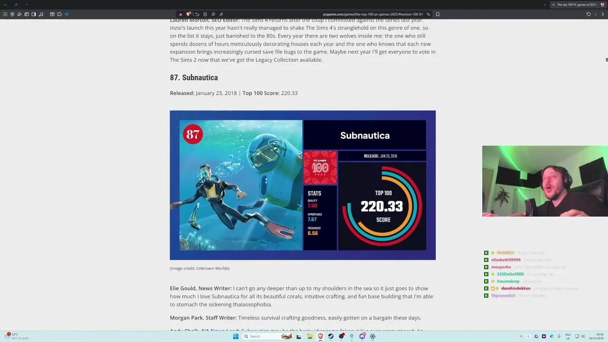608x342 pixels.
Task: Click the 'Released: January 23, 2018' text
Action: (203, 93)
